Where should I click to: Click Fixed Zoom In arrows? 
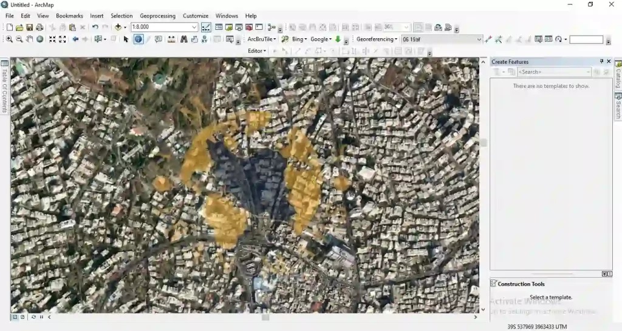[52, 39]
